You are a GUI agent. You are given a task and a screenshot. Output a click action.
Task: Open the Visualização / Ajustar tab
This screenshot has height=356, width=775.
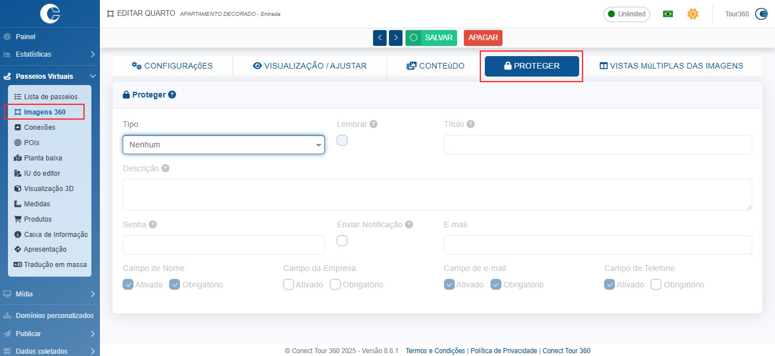(309, 66)
